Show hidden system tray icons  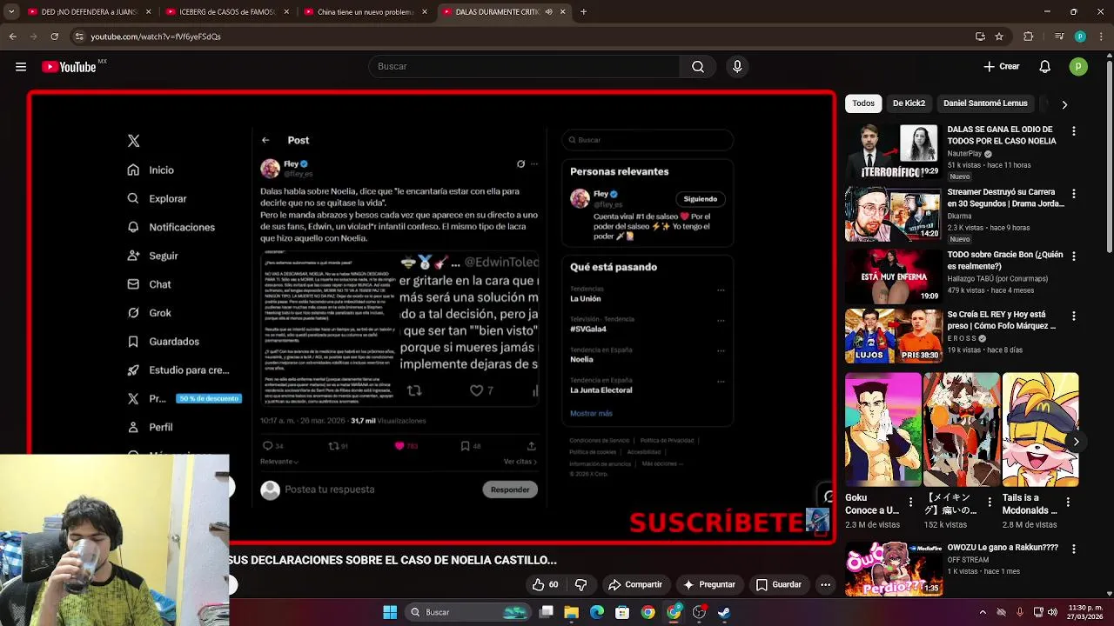(983, 612)
